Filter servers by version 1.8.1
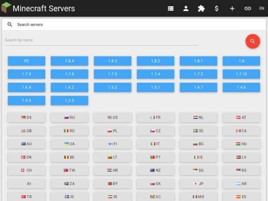 point(198,61)
